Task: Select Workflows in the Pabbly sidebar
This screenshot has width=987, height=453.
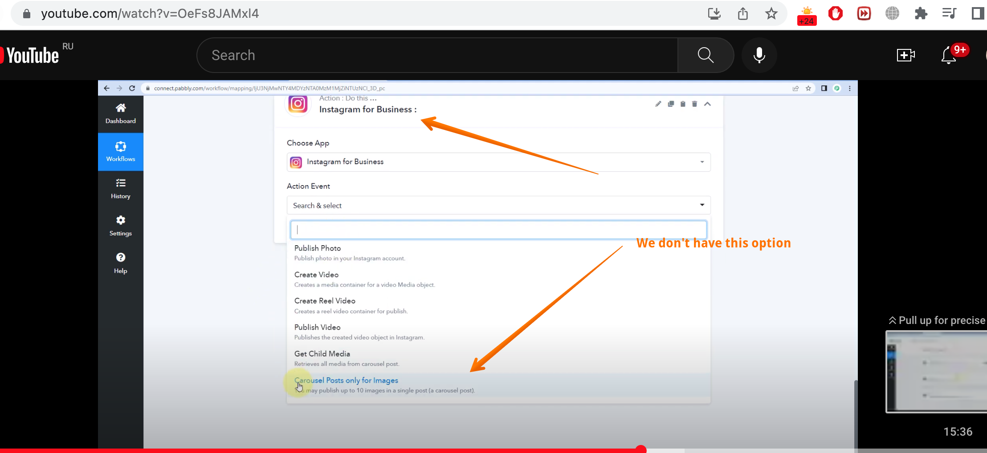Action: 121,152
